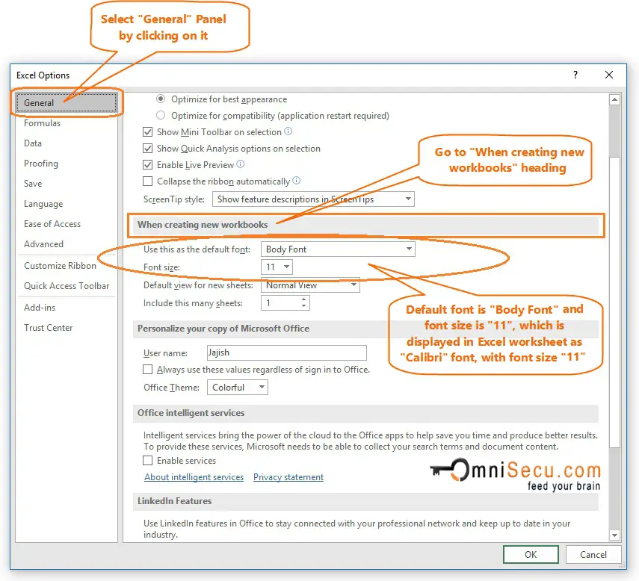Confirm settings with the OK button

pyautogui.click(x=531, y=555)
